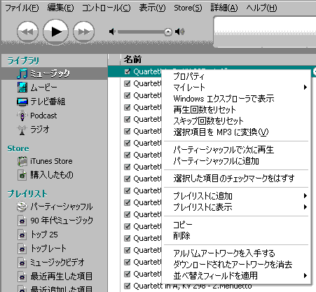Image resolution: width=316 pixels, height=292 pixels.
Task: Click the Play button
Action: tap(55, 32)
